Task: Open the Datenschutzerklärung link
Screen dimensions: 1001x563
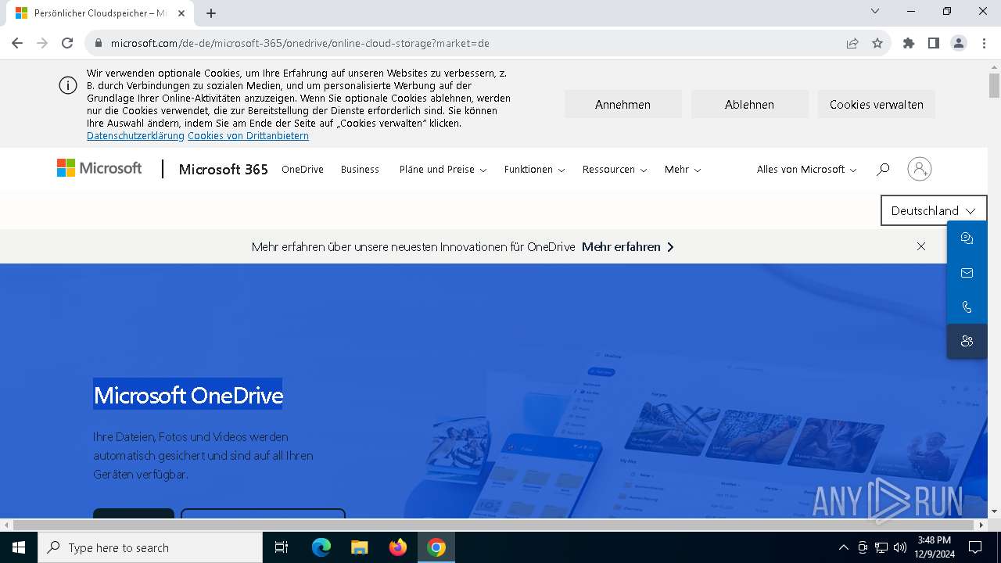Action: click(135, 136)
